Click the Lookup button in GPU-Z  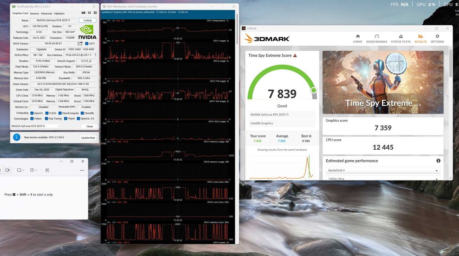88,21
